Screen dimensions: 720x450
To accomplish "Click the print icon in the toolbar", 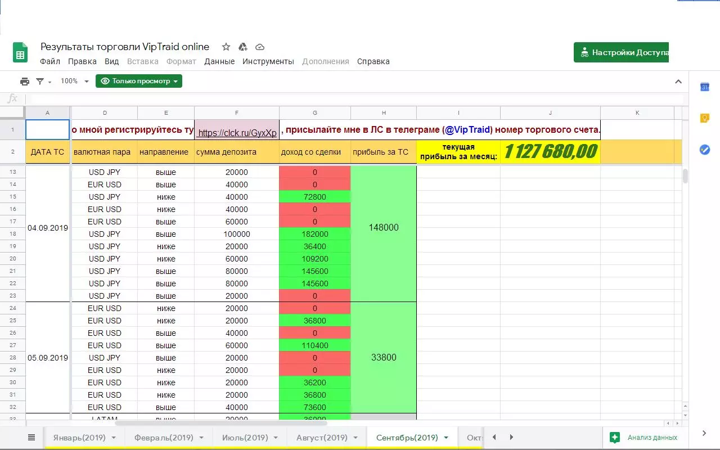I will pos(25,81).
